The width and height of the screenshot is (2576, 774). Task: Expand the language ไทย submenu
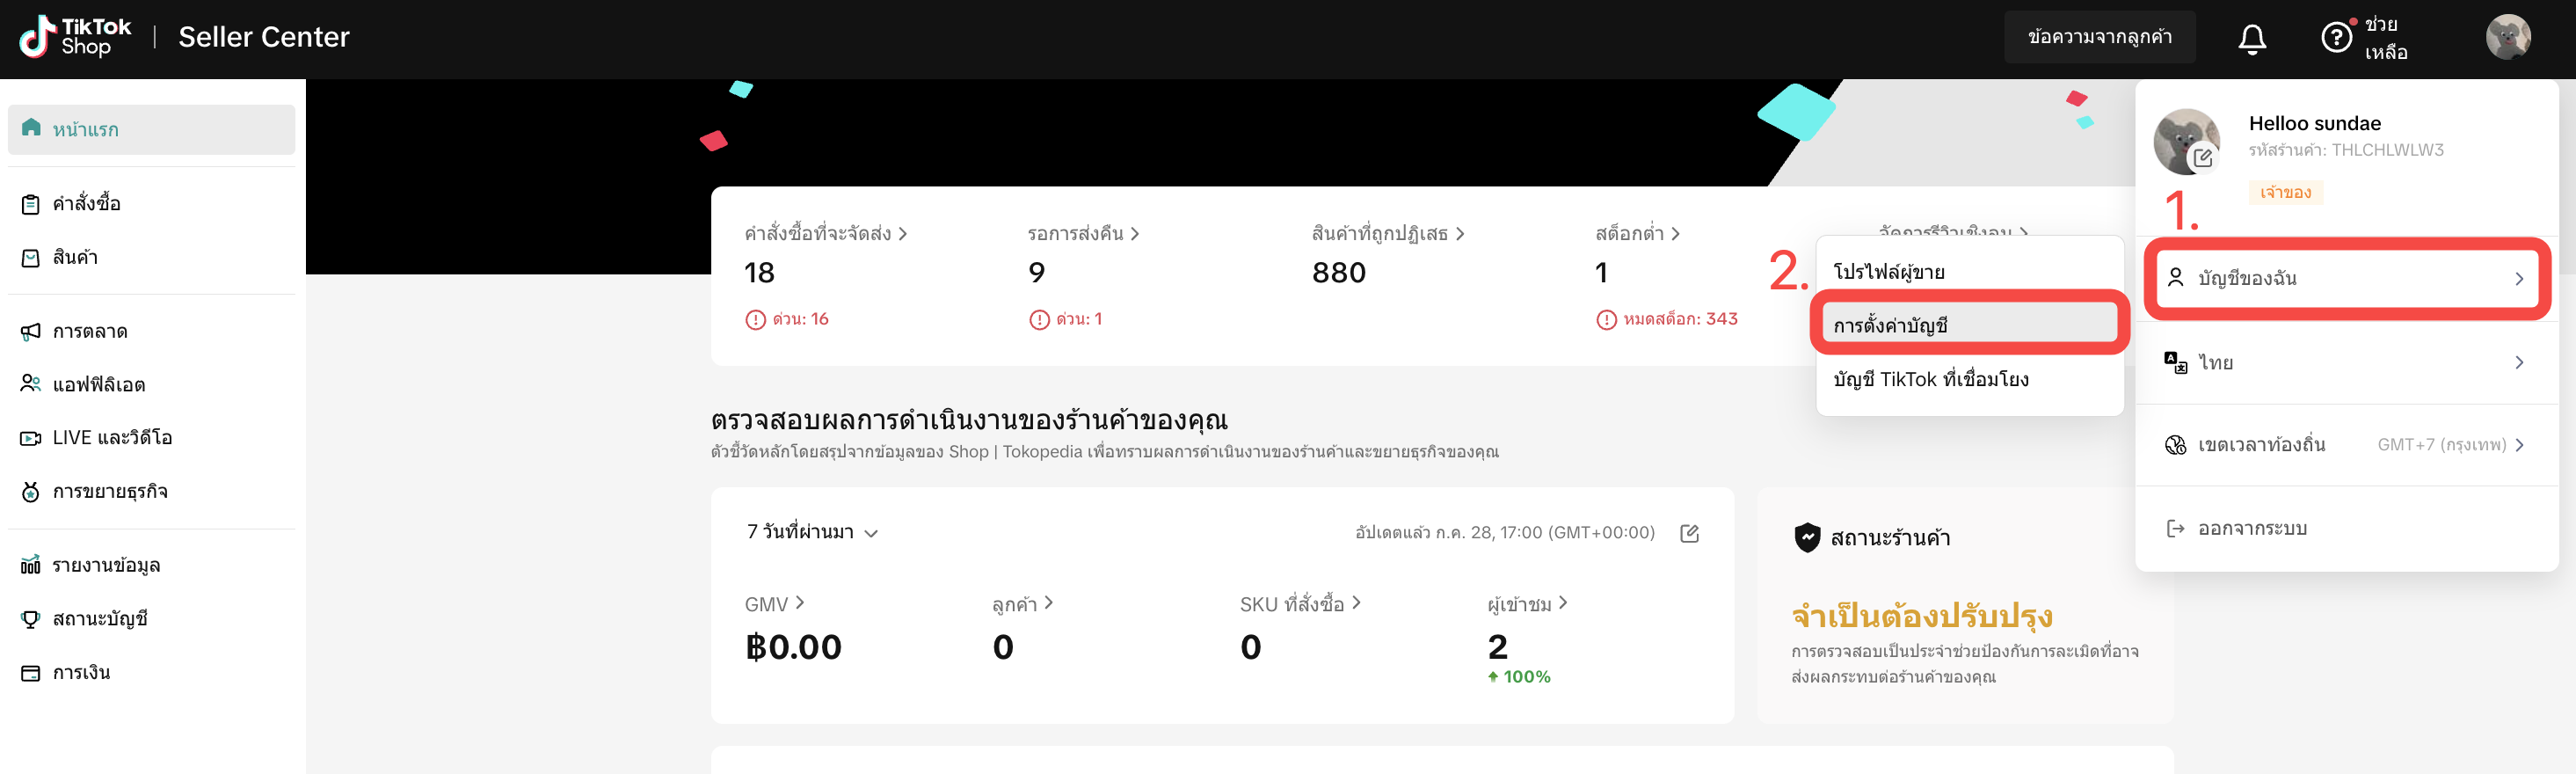[x=2345, y=362]
